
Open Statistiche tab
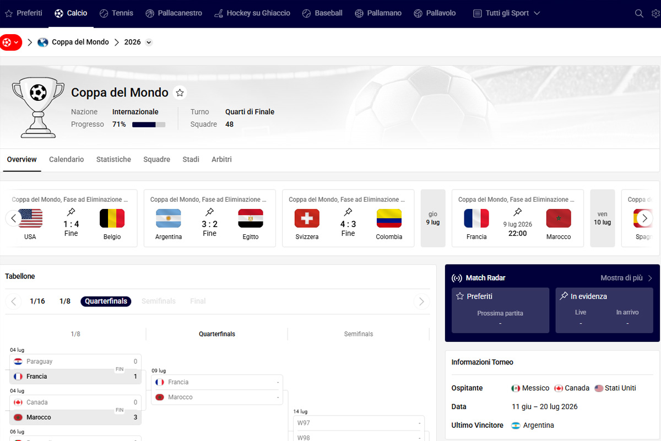[x=113, y=159]
